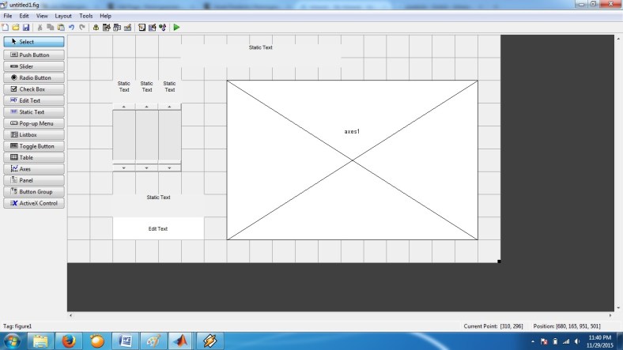Pick the Check Box component tool
This screenshot has height=350, width=623.
point(34,89)
